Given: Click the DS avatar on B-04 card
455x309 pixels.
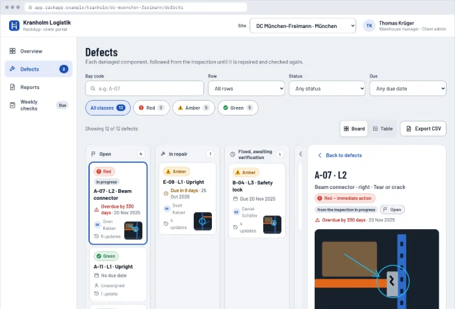Looking at the screenshot, I should [237, 212].
